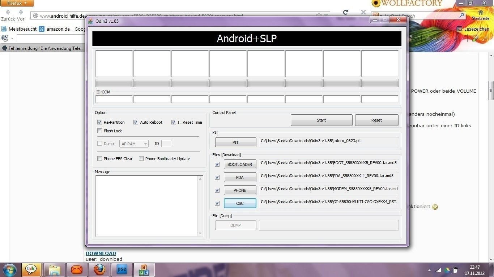Screen dimensions: 494x277
Task: Open the clock showing 23:47
Action: [475, 270]
